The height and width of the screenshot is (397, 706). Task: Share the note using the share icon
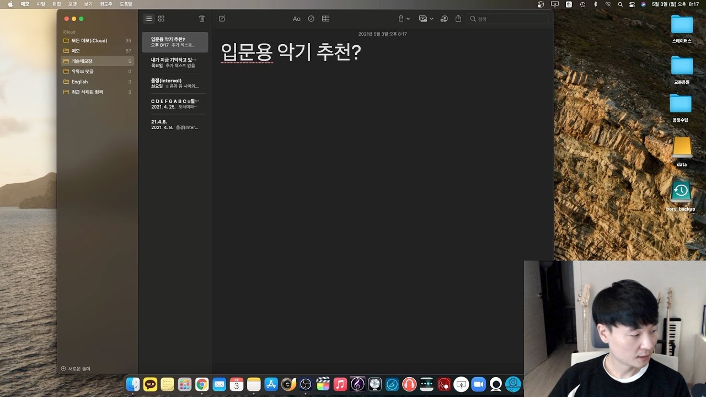pos(458,19)
